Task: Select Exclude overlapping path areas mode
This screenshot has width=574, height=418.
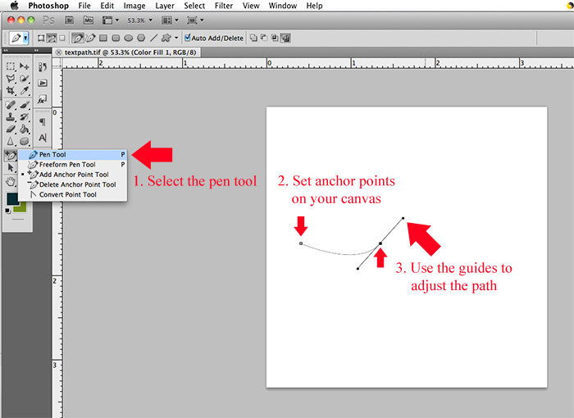Action: 285,38
